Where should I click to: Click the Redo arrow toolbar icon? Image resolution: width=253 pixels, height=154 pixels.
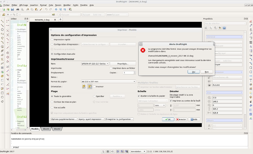pos(51,9)
